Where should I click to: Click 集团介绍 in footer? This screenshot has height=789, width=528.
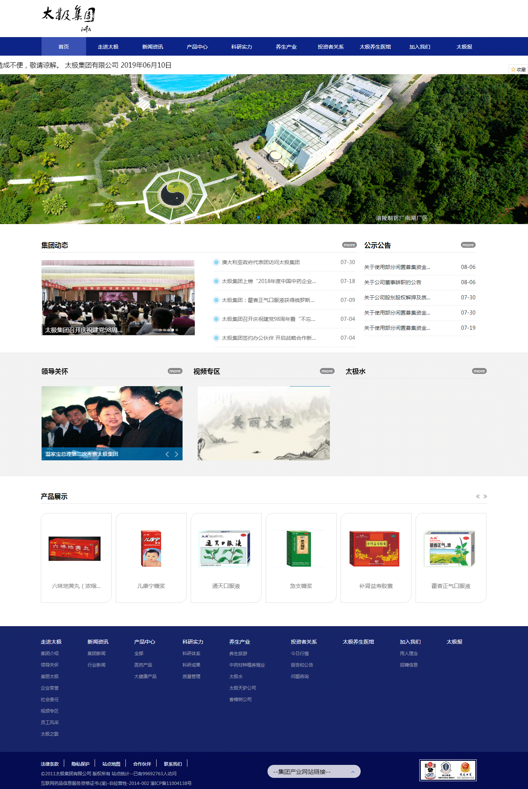[x=50, y=653]
